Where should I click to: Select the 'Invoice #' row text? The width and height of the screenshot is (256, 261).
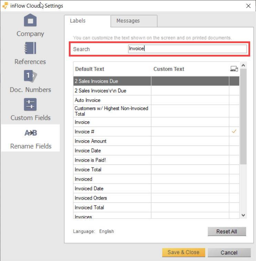(x=84, y=132)
